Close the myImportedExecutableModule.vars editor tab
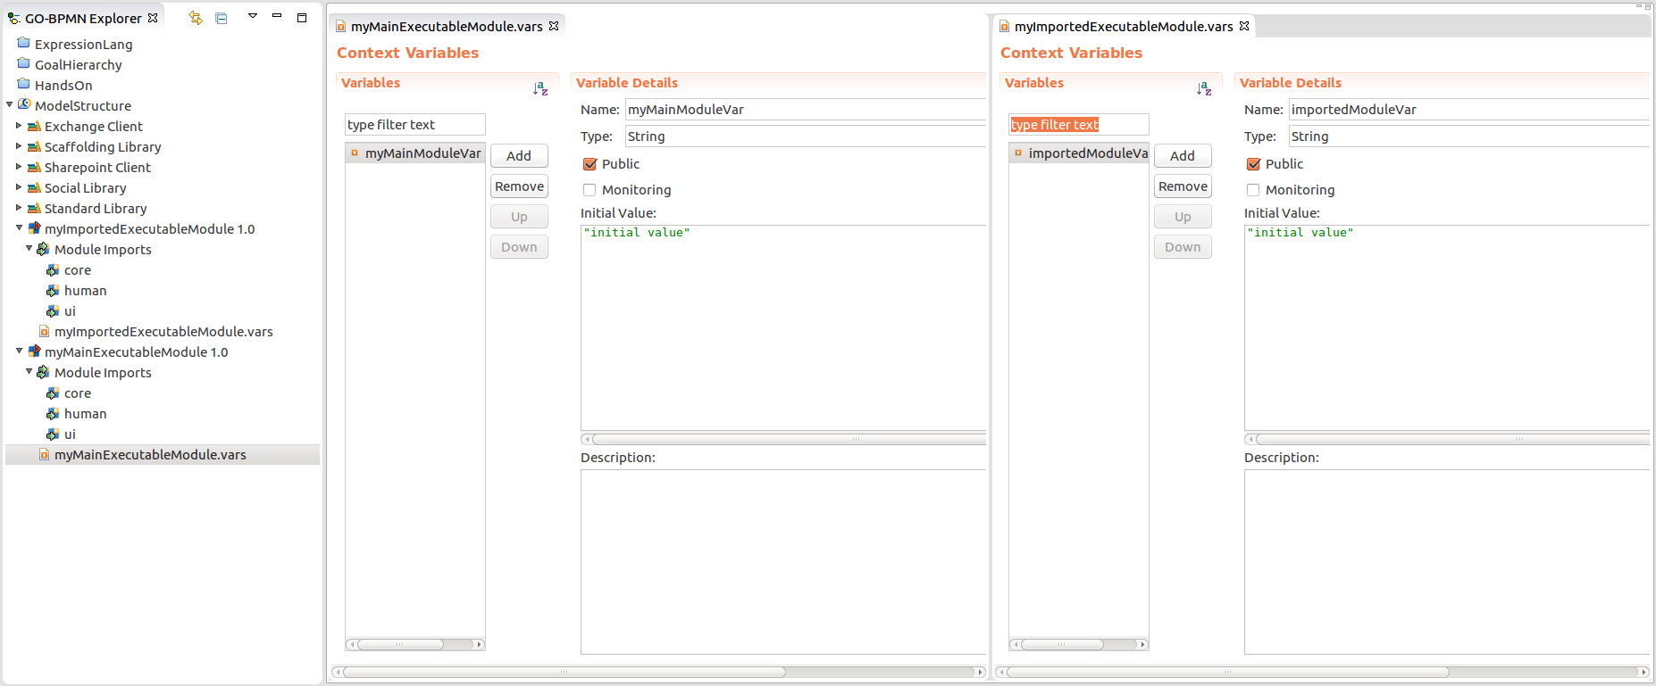 1244,26
